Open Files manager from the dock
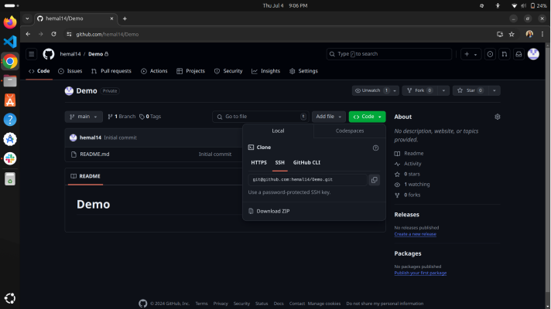This screenshot has width=551, height=309. 10,81
